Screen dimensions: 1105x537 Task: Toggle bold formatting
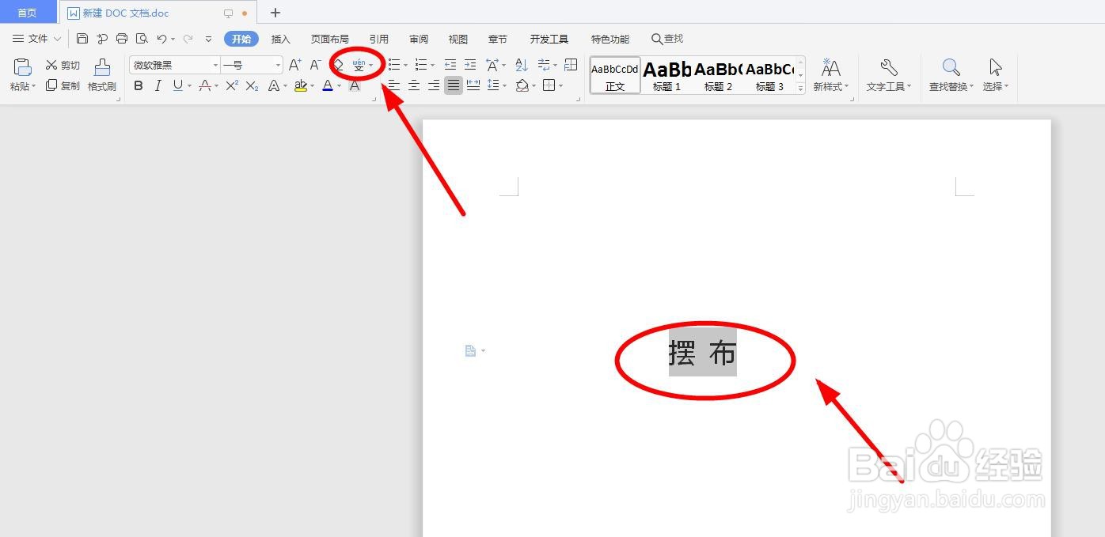[x=139, y=85]
